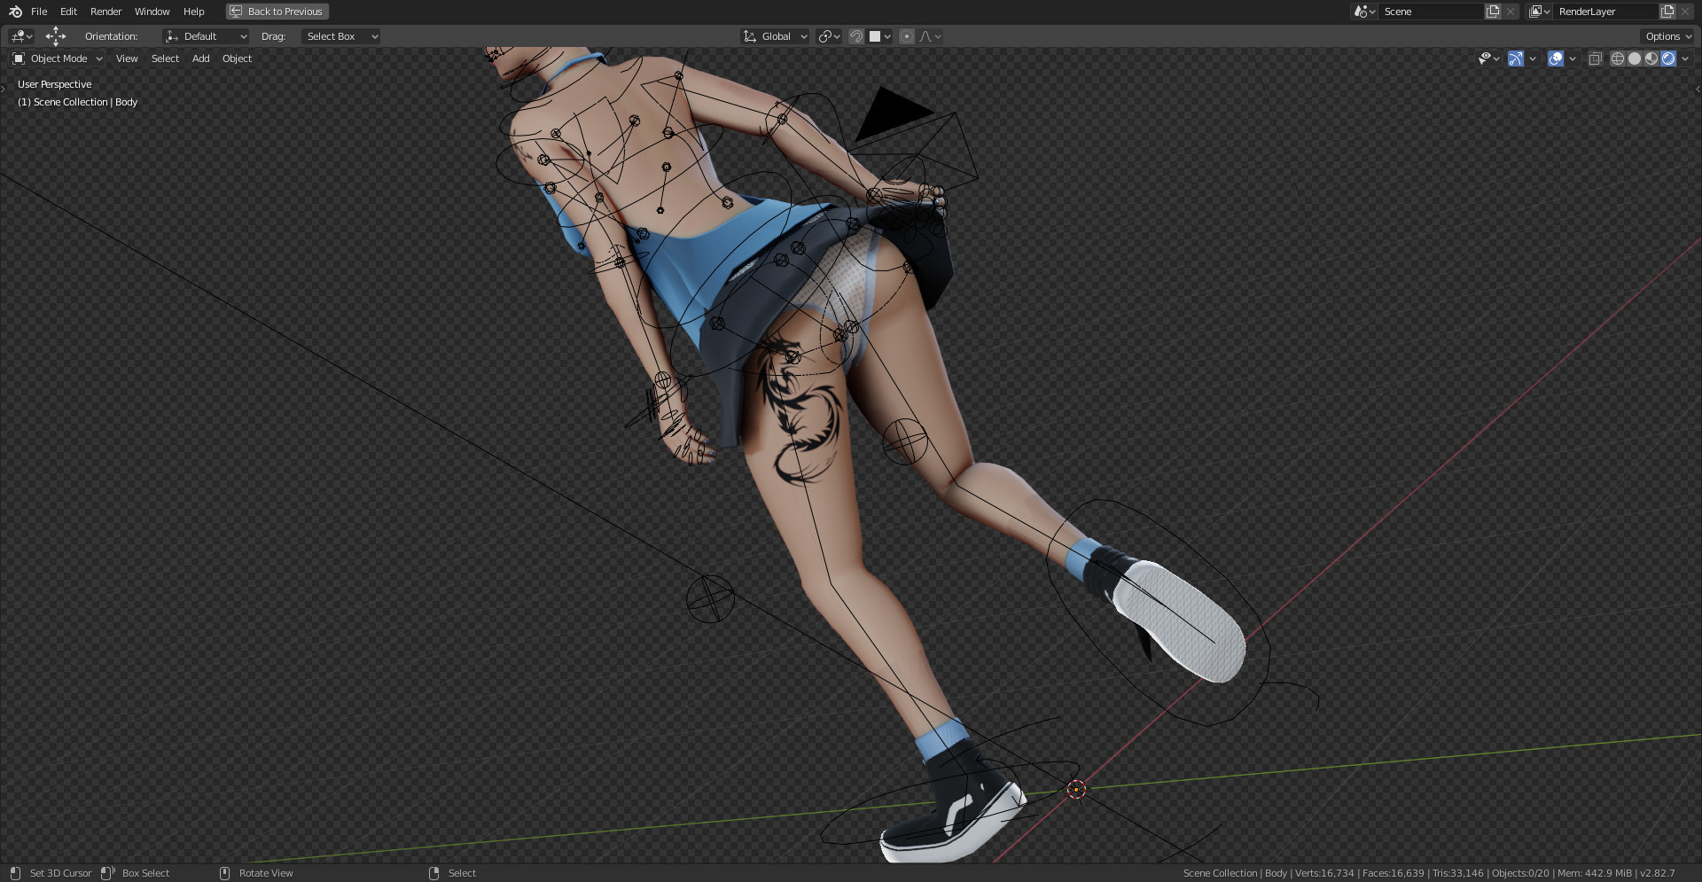The image size is (1702, 882).
Task: Open the Global transform orientation dropdown
Action: click(775, 36)
